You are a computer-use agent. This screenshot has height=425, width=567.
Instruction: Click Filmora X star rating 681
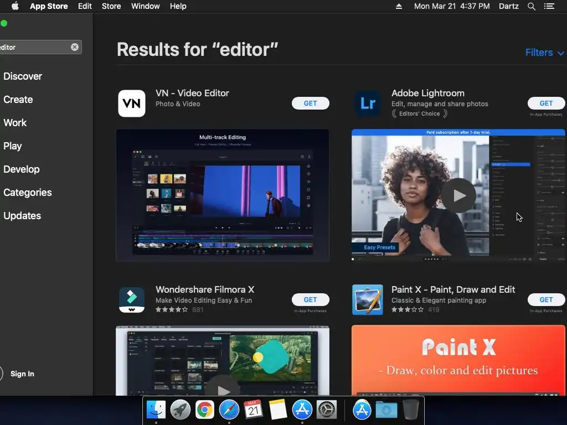click(x=179, y=310)
